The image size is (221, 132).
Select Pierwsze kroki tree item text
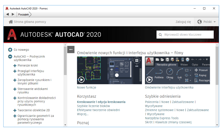click(28, 66)
